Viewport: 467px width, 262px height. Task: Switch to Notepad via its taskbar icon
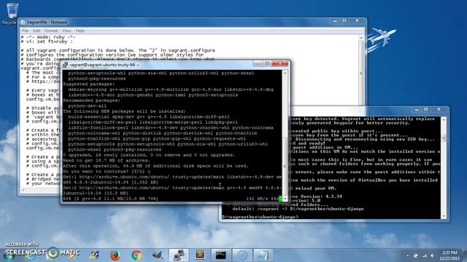263,255
